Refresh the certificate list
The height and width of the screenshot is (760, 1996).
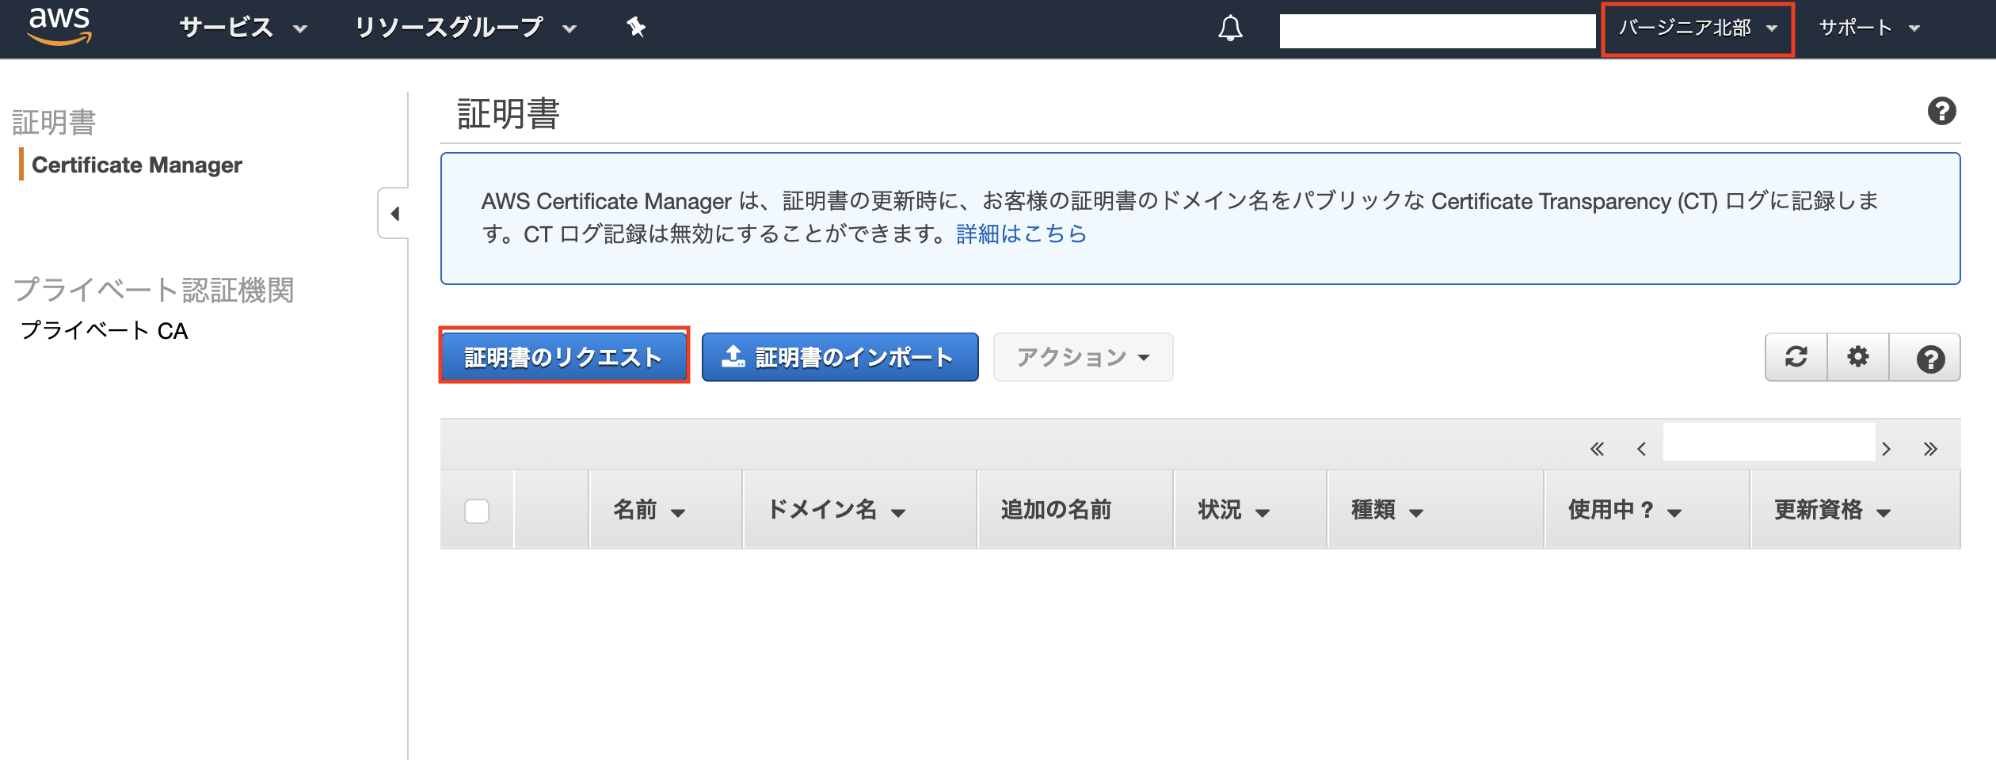tap(1796, 357)
